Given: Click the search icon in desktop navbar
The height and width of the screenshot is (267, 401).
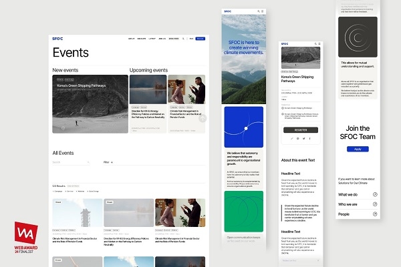Looking at the screenshot, I should click(183, 39).
